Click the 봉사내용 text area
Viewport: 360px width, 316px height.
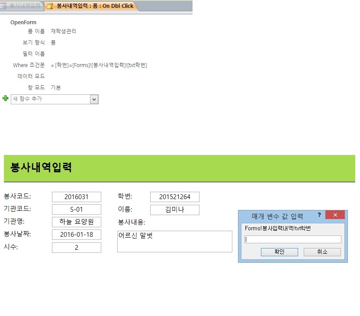[x=174, y=241]
